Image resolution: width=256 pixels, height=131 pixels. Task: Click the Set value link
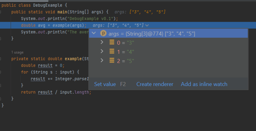[x=105, y=84]
